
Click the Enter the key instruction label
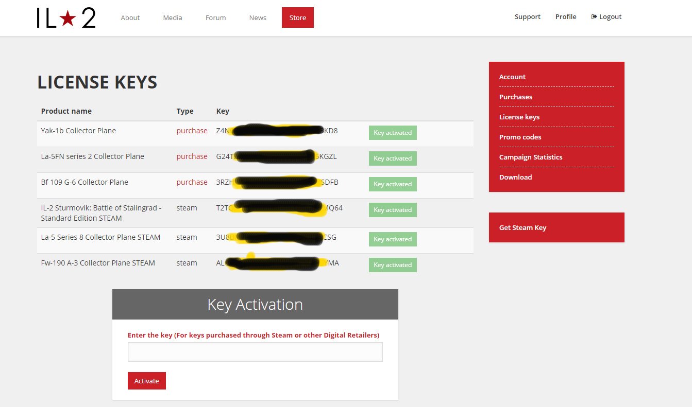point(254,335)
